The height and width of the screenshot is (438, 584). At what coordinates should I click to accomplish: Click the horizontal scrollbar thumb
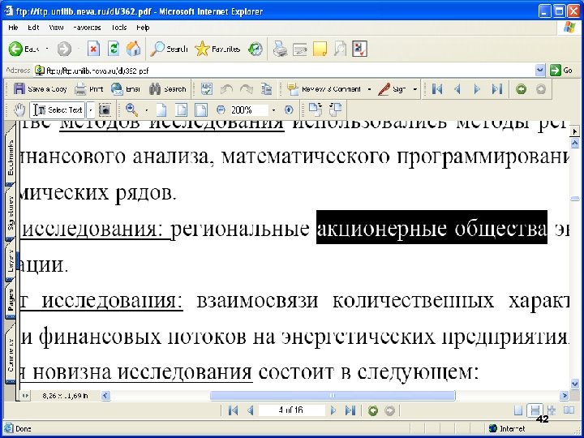click(333, 395)
